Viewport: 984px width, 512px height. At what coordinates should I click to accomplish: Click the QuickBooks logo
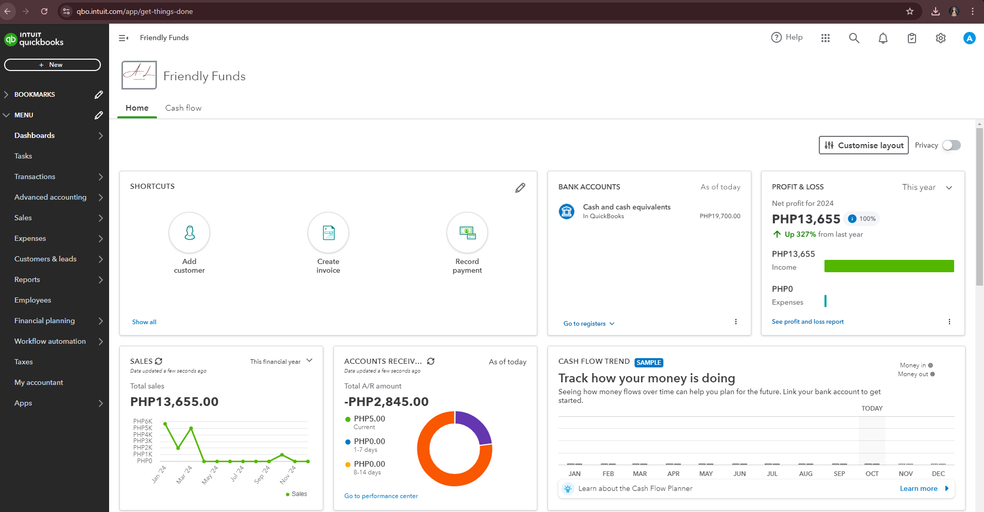34,39
